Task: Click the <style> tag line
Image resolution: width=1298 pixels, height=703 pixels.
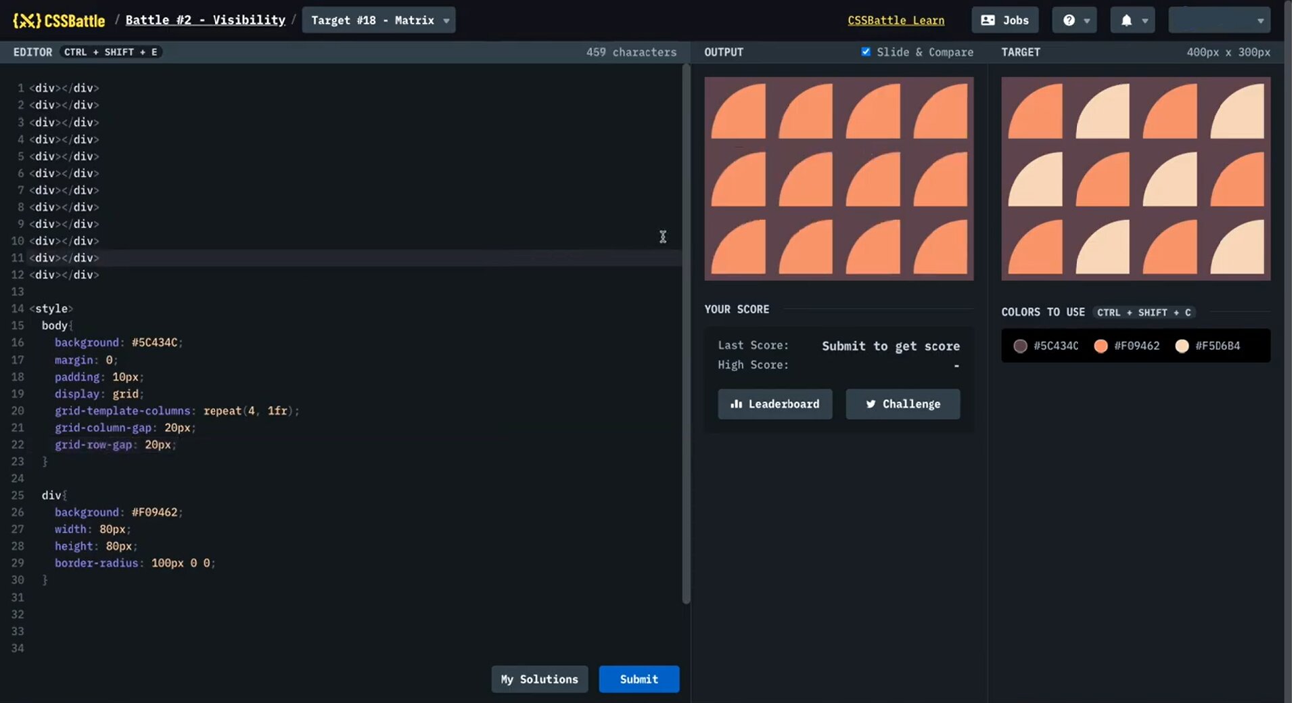Action: tap(51, 309)
